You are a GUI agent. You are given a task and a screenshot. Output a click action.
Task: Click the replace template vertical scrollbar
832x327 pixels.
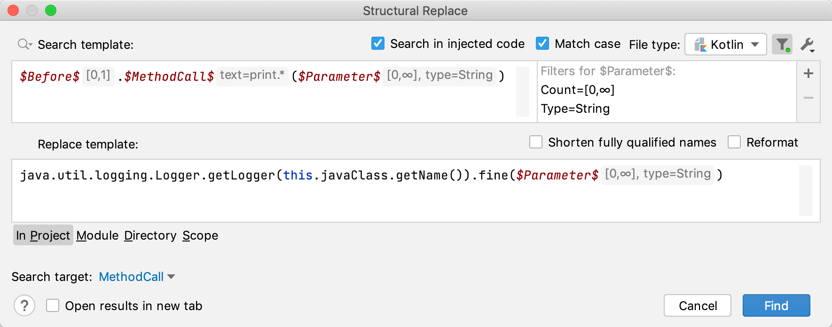coord(806,191)
